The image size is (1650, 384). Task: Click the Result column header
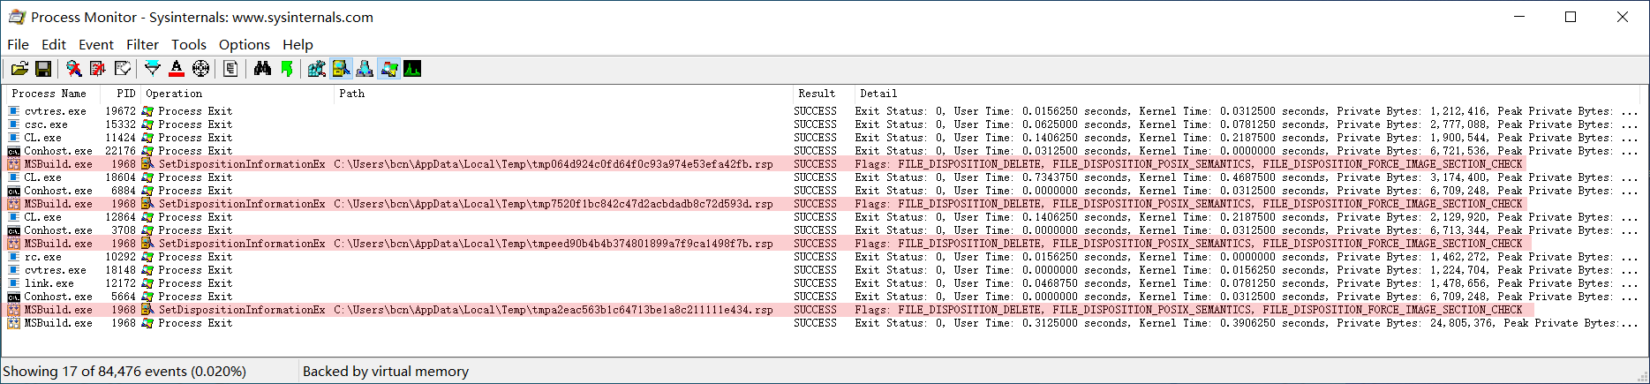pos(824,94)
